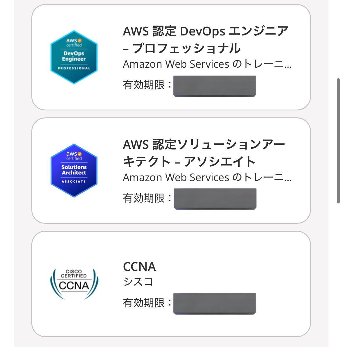Screen dimensions: 342x347
Task: Open the AWS 認定ソリューションアーキテクト certification title
Action: pyautogui.click(x=204, y=153)
